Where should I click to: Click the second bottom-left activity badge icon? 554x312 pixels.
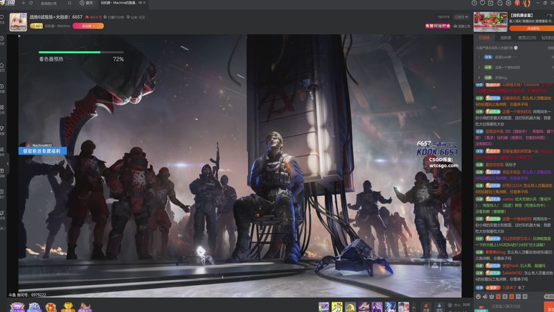click(x=34, y=306)
